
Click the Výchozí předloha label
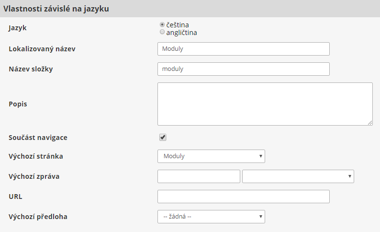(38, 217)
